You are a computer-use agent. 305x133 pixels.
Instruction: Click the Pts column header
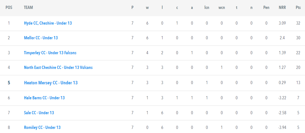click(x=298, y=8)
